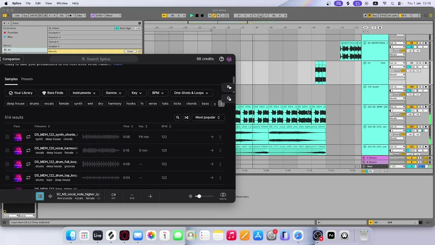Open the BPM filter dropdown
This screenshot has height=245, width=435.
(x=158, y=93)
